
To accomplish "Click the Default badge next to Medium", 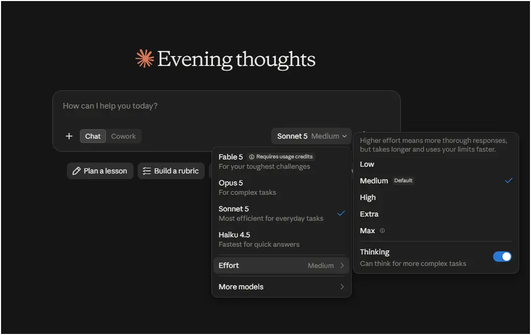I will pos(403,181).
